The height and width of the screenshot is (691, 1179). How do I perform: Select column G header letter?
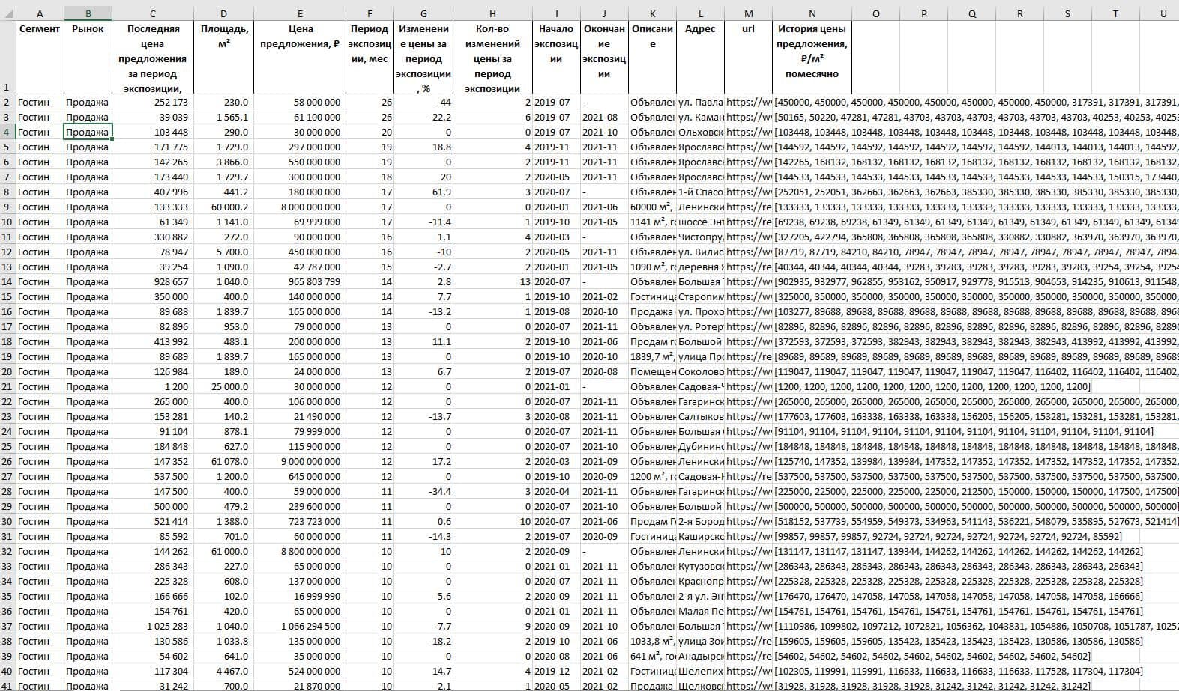click(x=423, y=13)
